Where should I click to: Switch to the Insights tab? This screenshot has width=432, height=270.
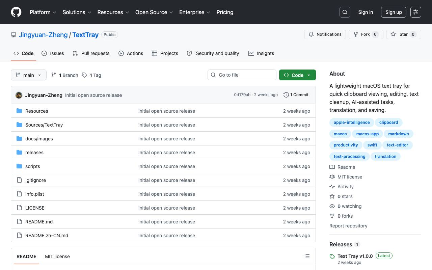tap(261, 53)
